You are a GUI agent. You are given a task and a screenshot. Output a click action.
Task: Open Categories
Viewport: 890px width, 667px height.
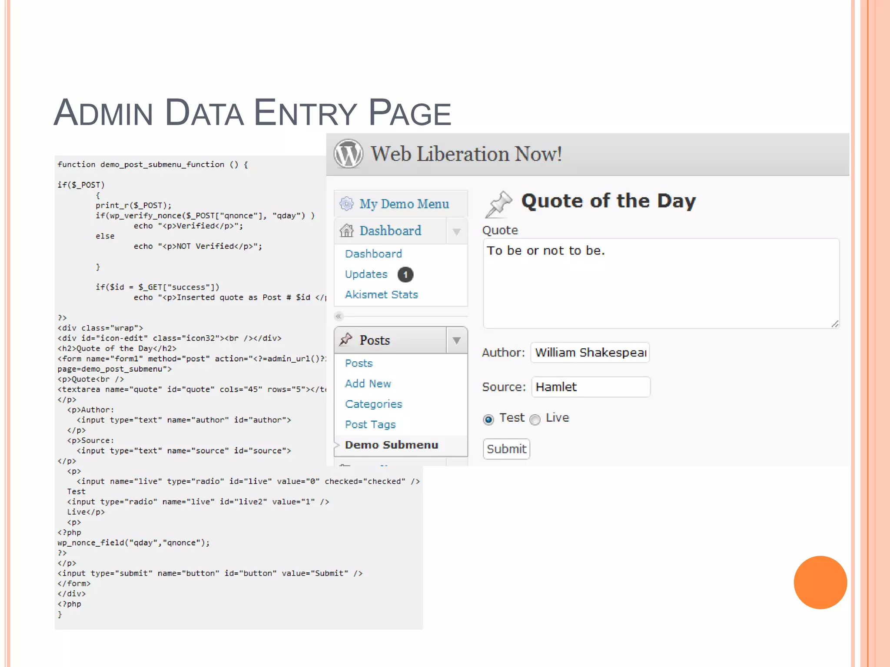click(x=373, y=404)
